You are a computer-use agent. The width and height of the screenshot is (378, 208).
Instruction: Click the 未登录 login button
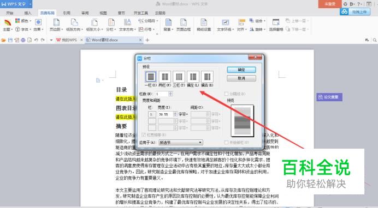[x=330, y=4]
